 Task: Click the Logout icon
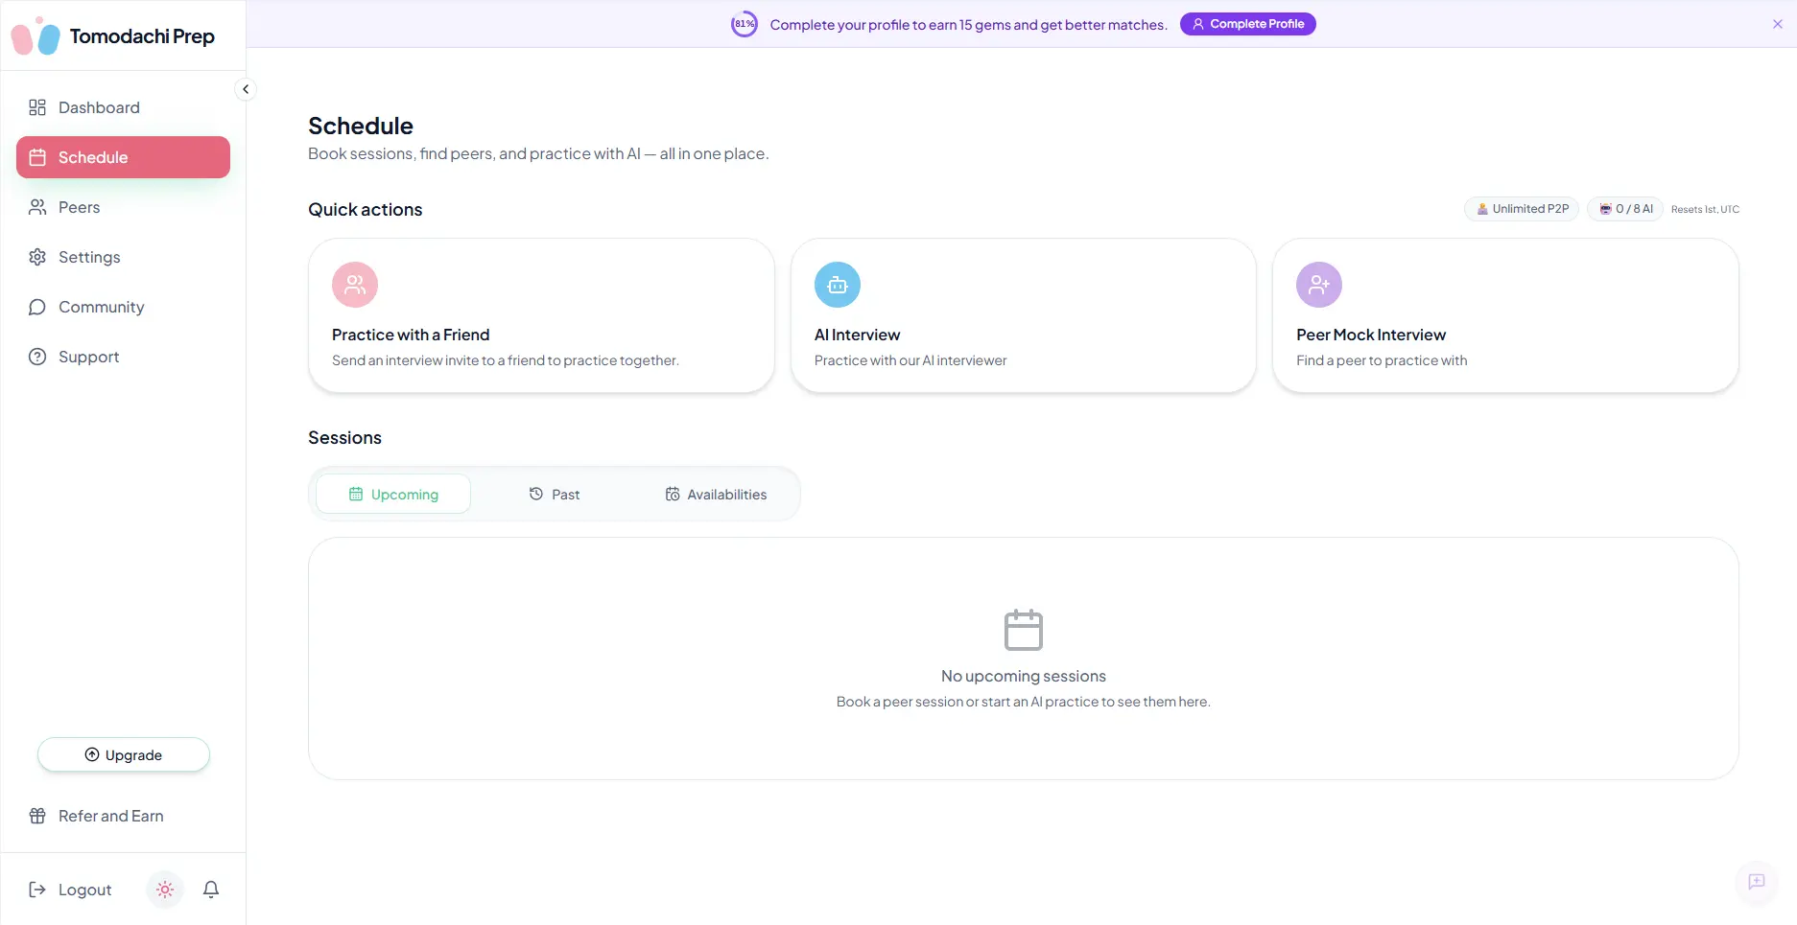click(37, 890)
